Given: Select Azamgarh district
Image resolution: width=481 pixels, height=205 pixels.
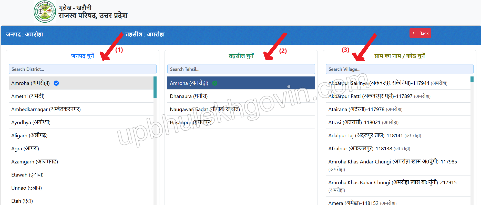Looking at the screenshot, I should tap(81, 162).
